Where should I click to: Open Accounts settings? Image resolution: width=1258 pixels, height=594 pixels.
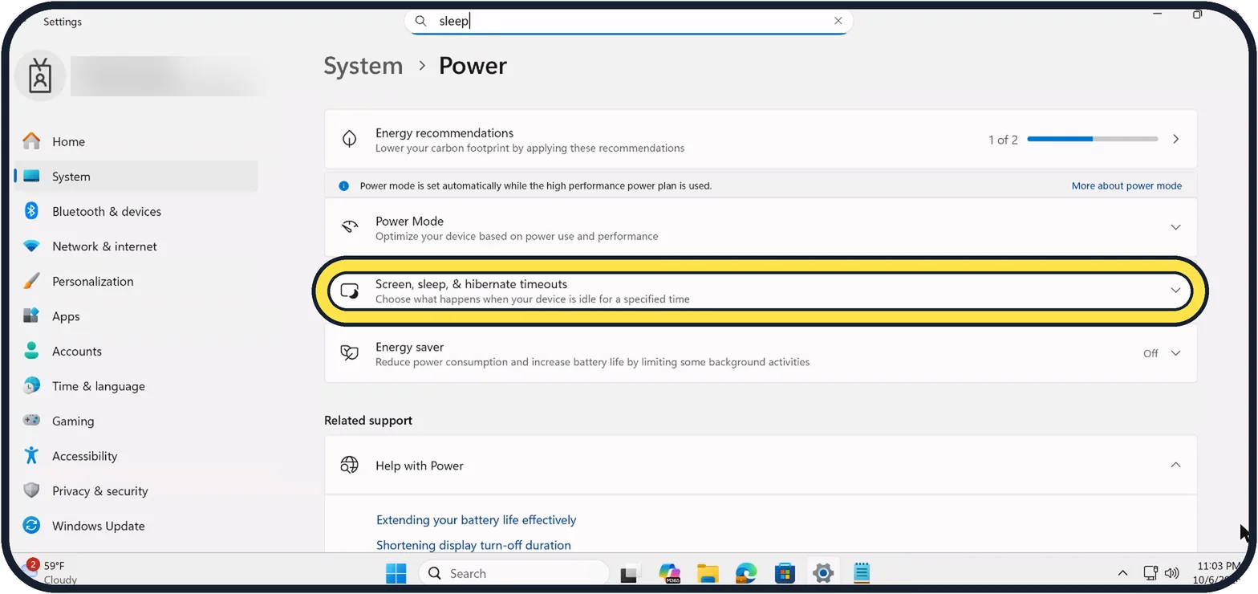pos(136,351)
